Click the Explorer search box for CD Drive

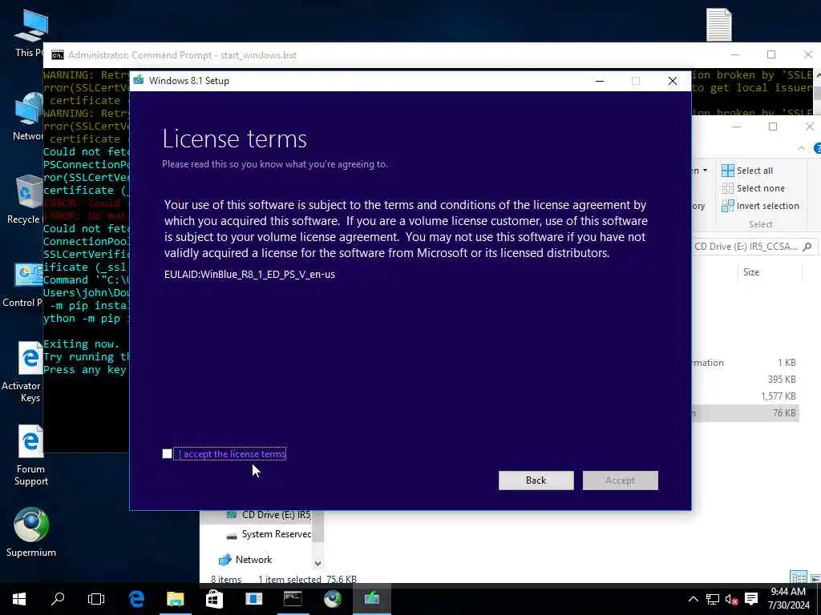[x=754, y=247]
